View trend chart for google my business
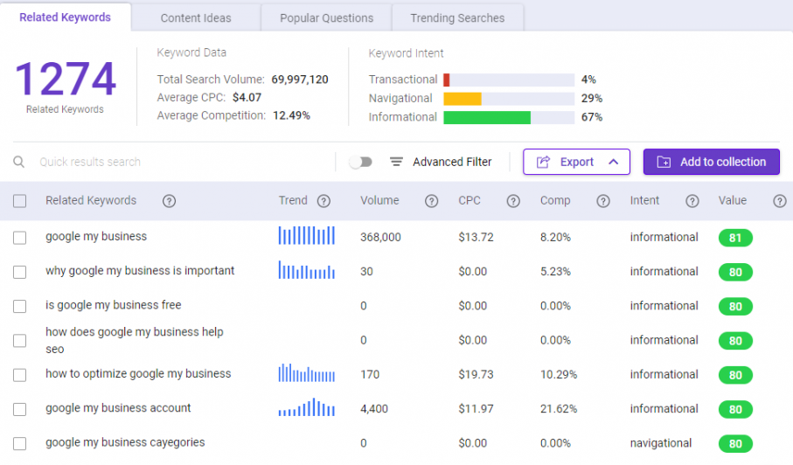This screenshot has width=793, height=465. pyautogui.click(x=307, y=235)
